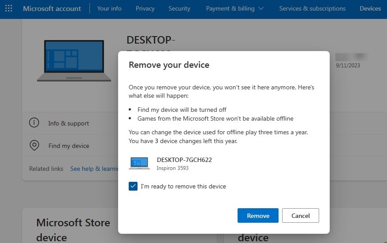
Task: Select the Find my device row label
Action: coord(69,146)
